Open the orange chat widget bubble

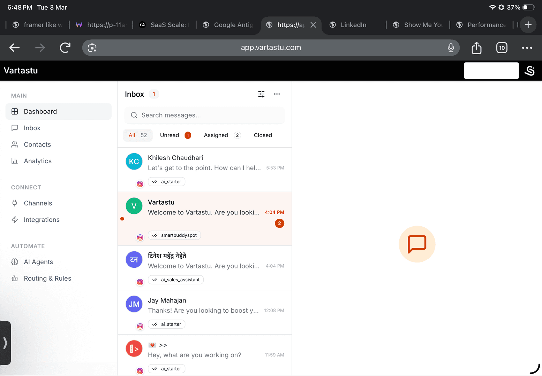tap(417, 244)
